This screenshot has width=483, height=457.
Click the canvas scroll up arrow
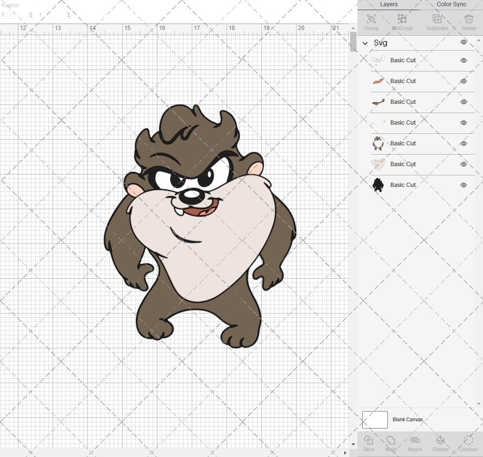(353, 28)
